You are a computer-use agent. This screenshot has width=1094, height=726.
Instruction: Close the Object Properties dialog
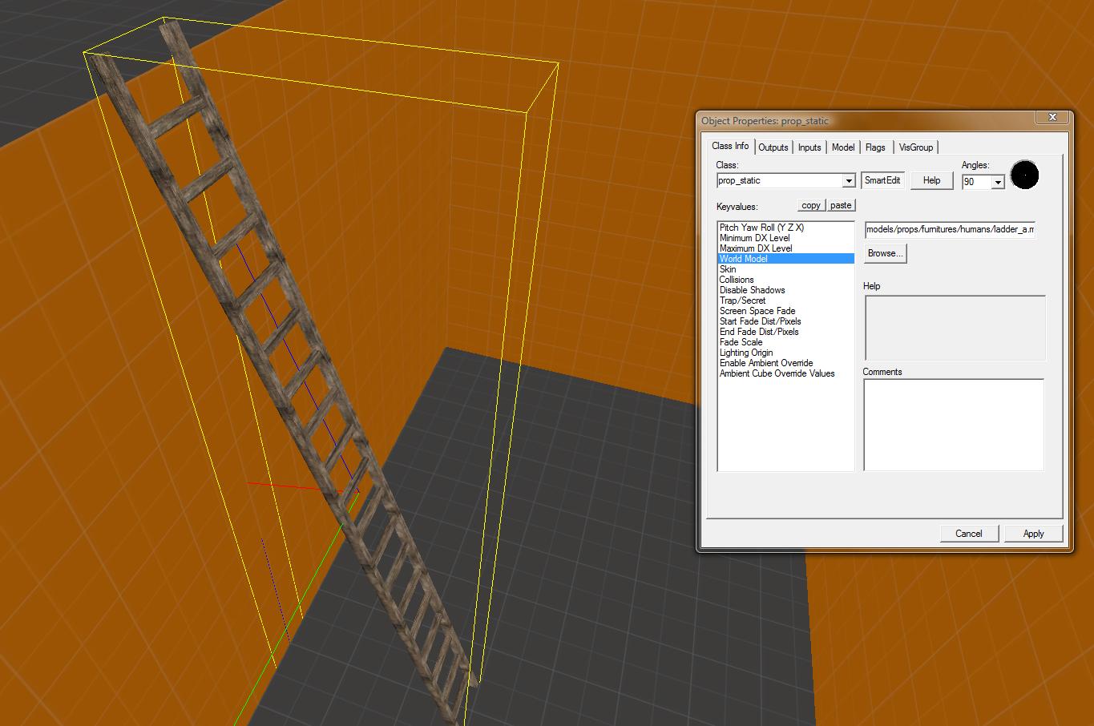[1052, 118]
